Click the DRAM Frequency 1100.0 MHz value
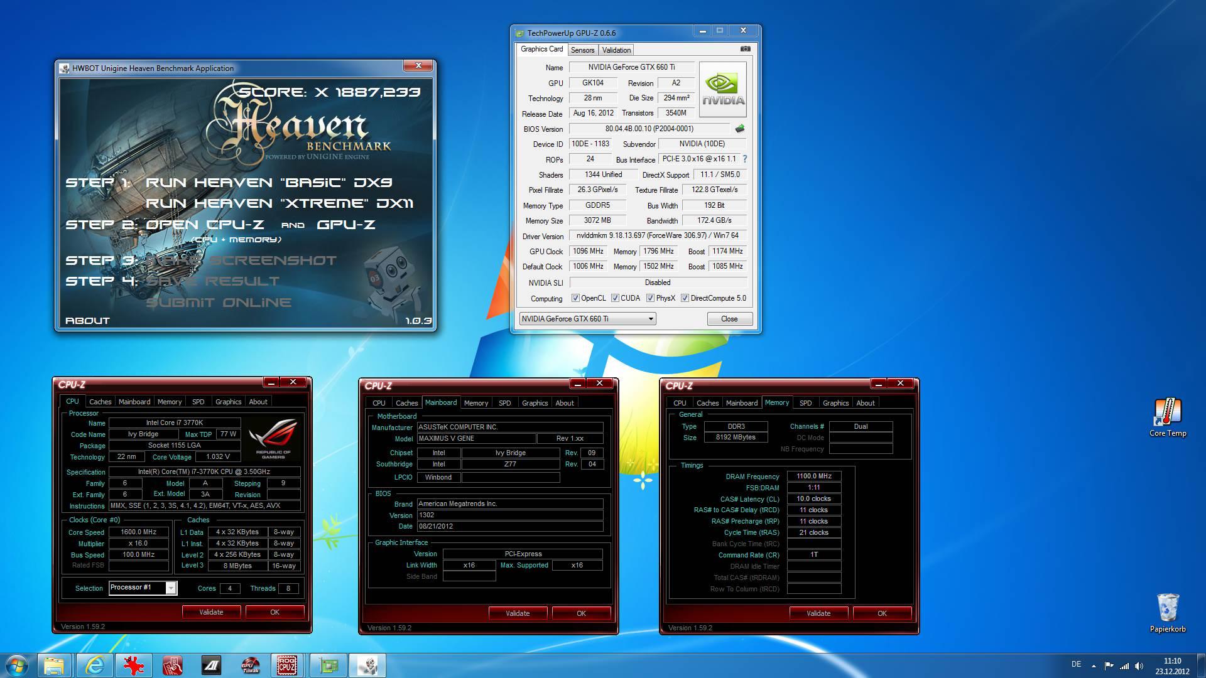This screenshot has height=678, width=1206. coord(814,476)
